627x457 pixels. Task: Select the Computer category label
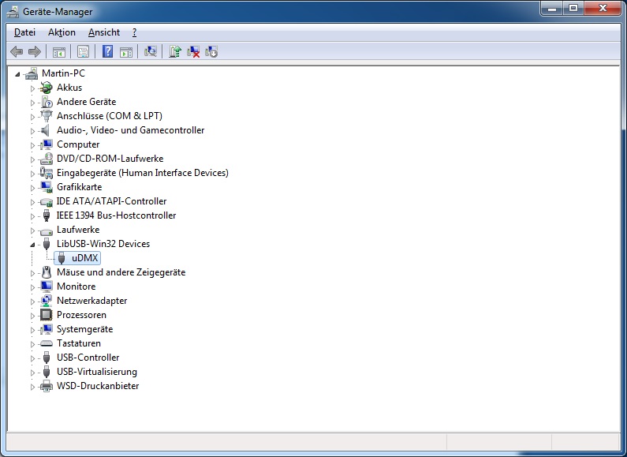pos(78,144)
